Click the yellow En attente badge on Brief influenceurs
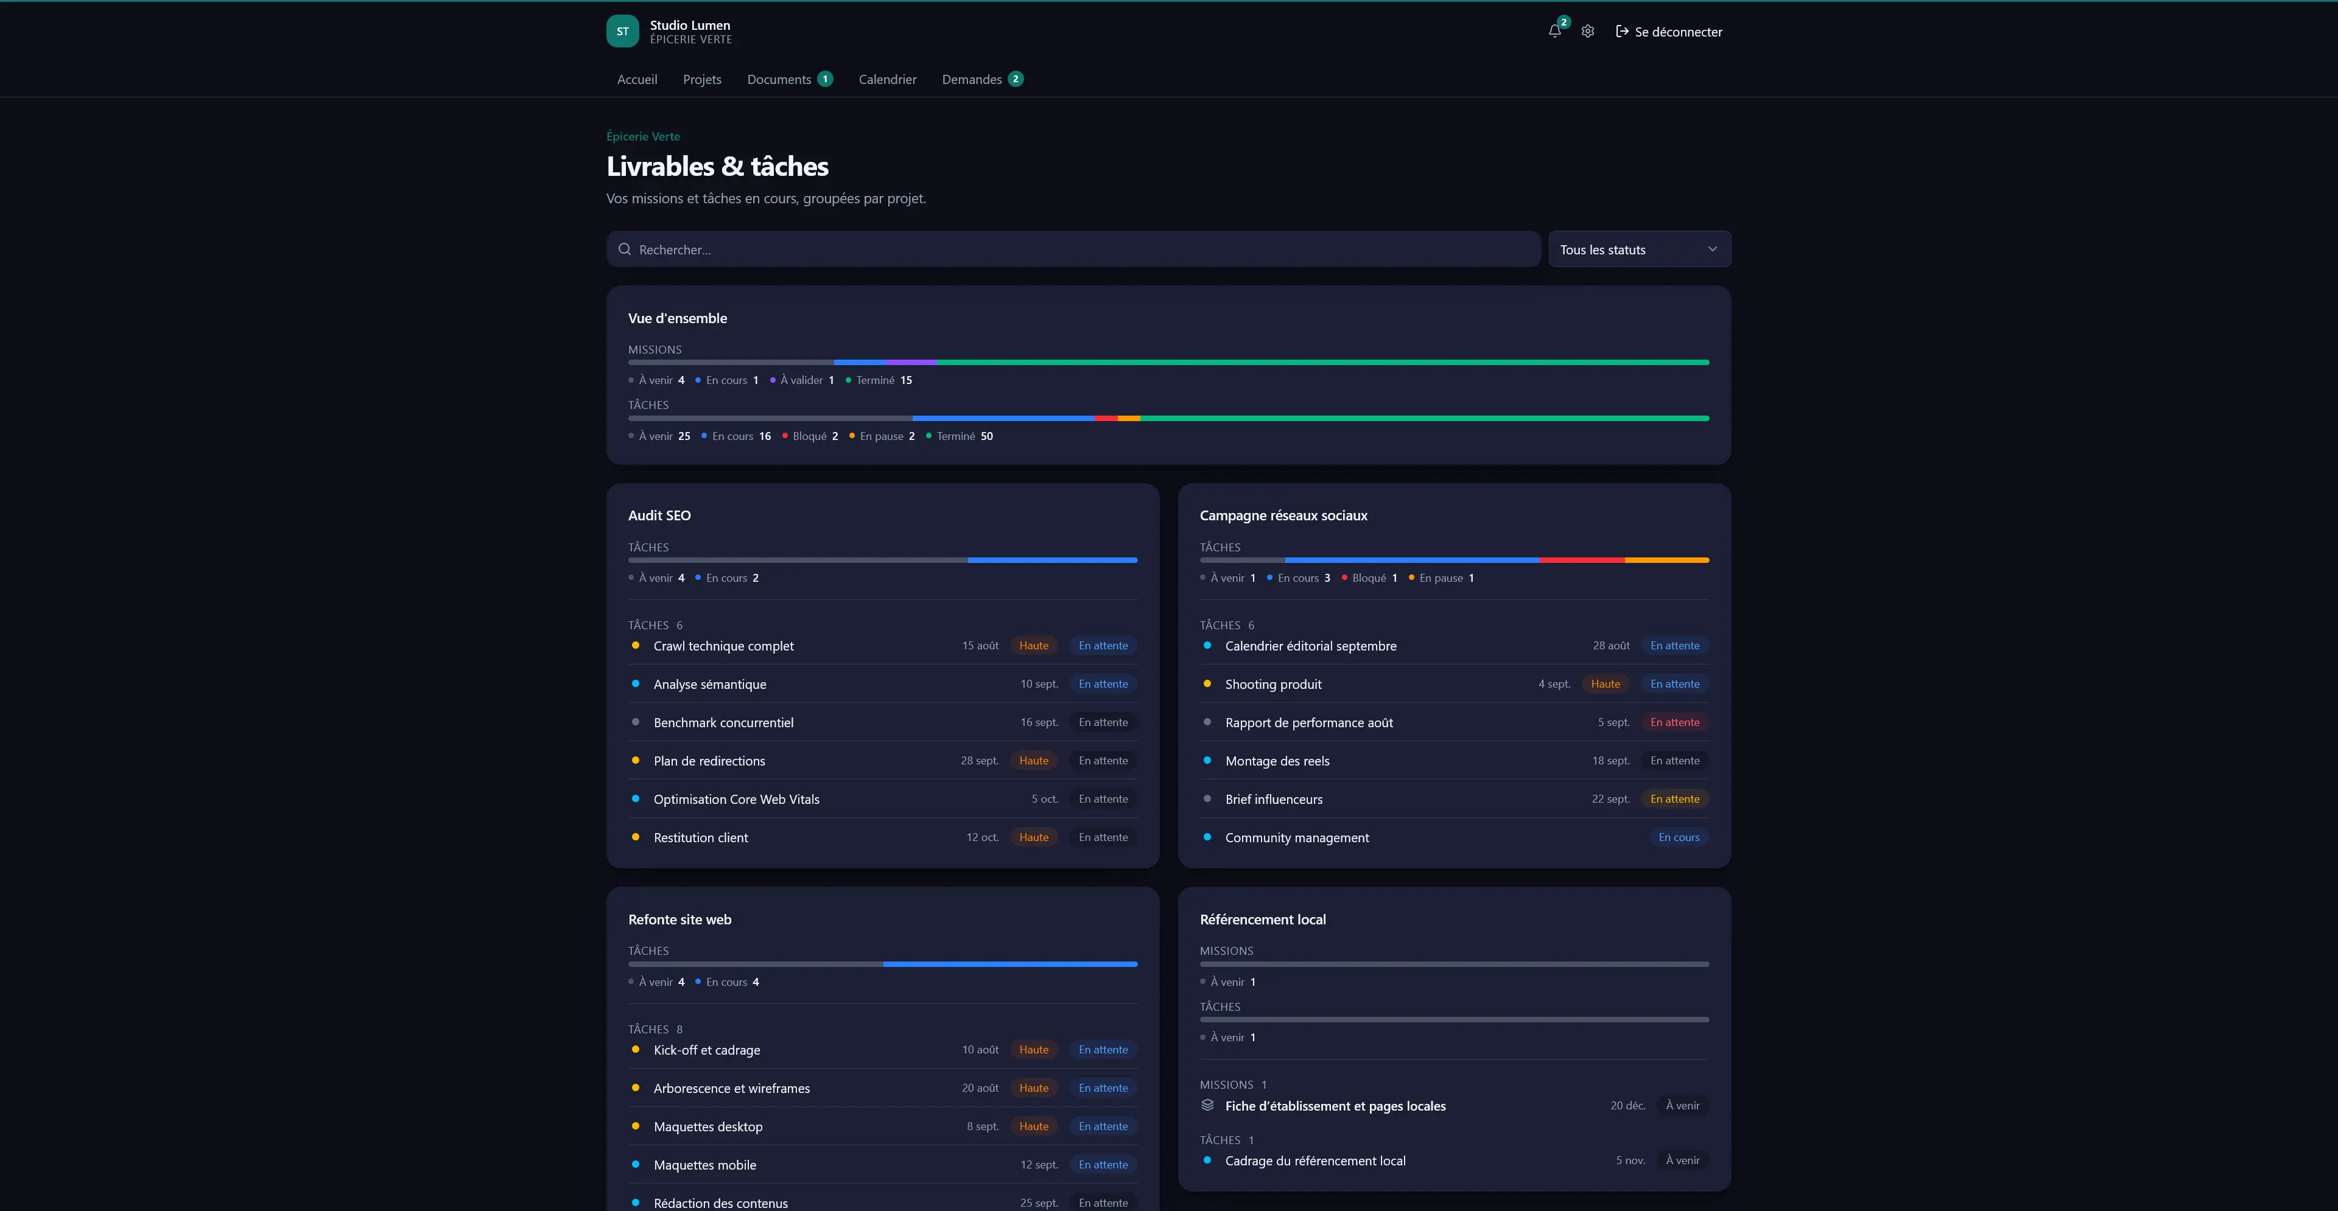 (1674, 799)
